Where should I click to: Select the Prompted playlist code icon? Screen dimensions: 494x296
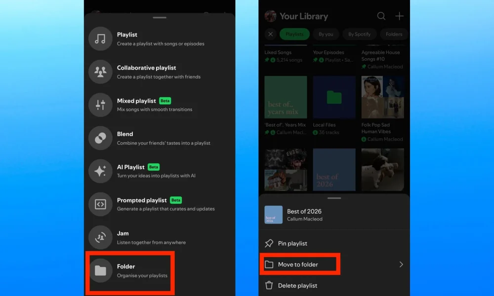(x=100, y=204)
